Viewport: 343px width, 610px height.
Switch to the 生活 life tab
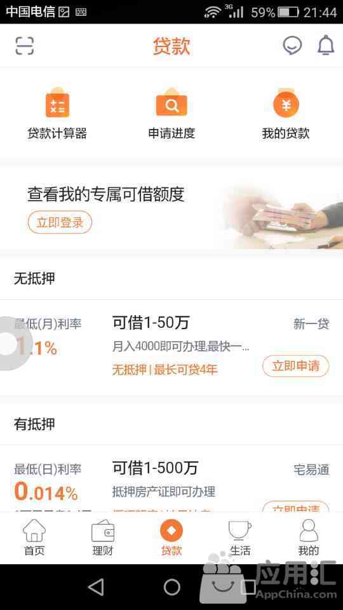tap(240, 538)
